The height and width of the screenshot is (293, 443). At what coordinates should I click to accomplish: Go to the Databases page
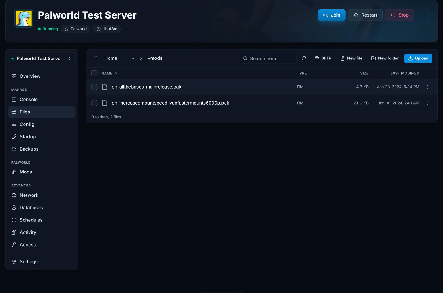(x=42, y=208)
